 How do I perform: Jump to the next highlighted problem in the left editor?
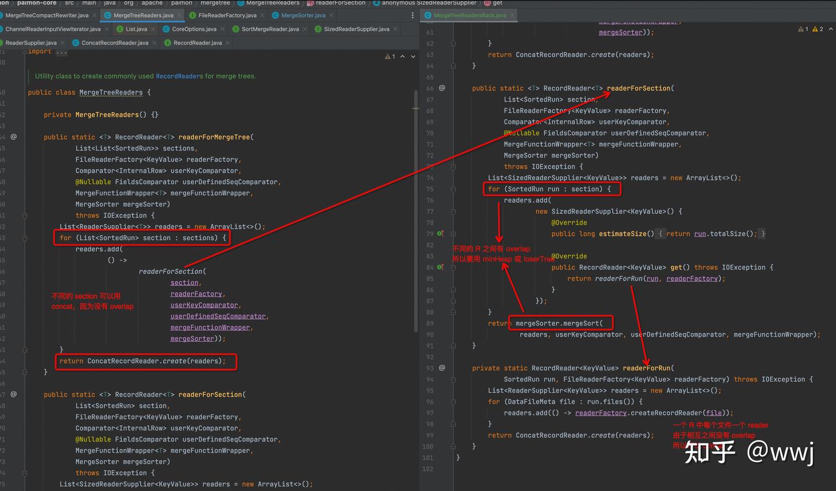pyautogui.click(x=413, y=56)
